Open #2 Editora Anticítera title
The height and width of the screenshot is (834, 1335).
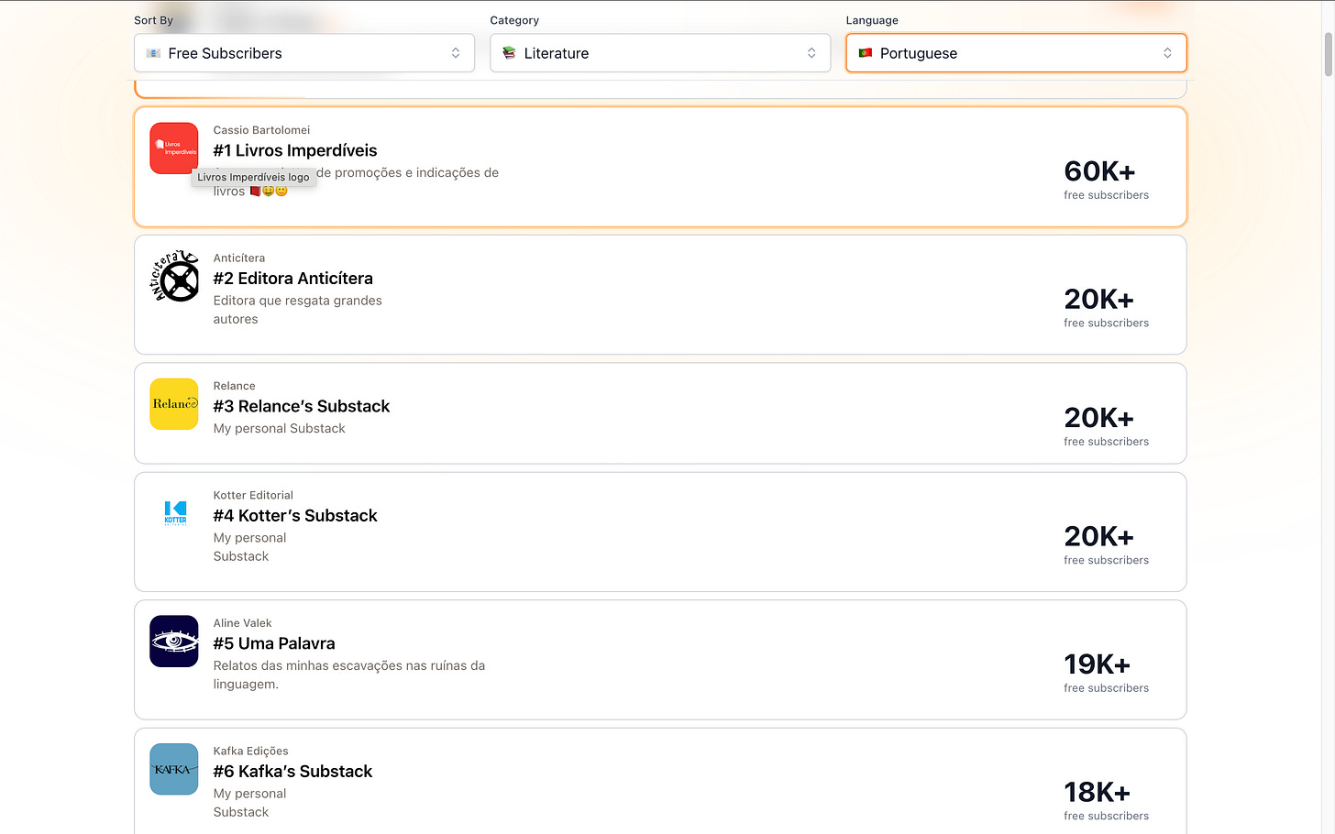coord(293,279)
